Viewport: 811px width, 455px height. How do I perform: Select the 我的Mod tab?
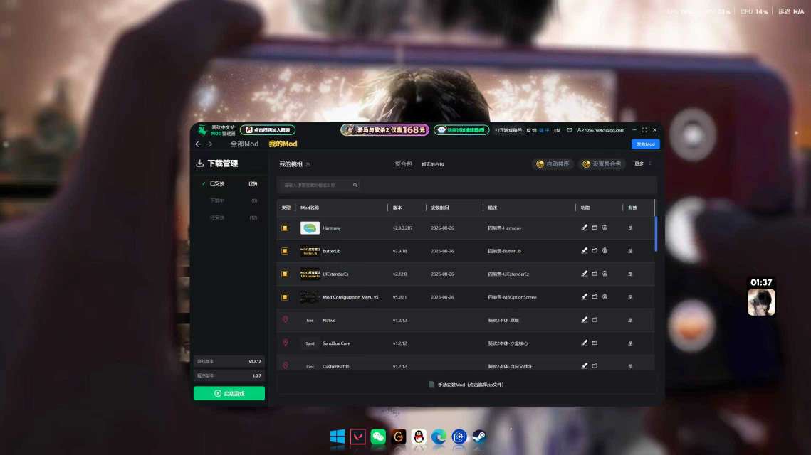(283, 144)
